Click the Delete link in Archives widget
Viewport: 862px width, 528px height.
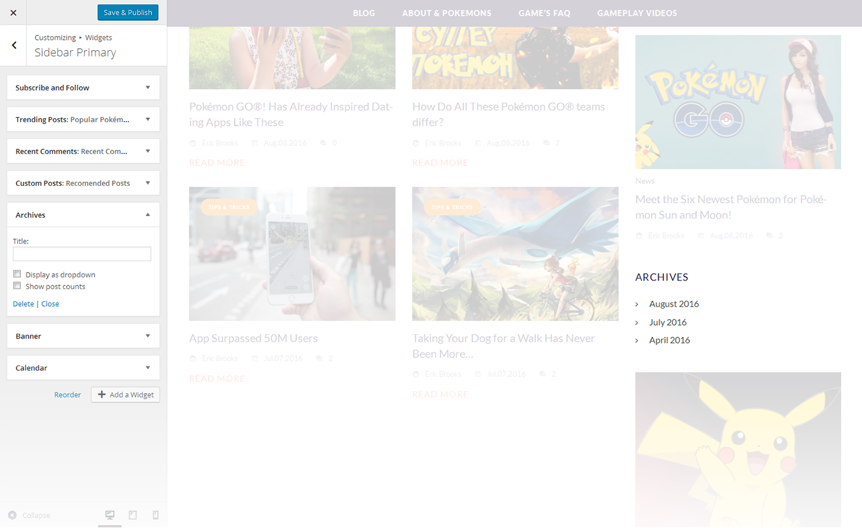[x=23, y=304]
